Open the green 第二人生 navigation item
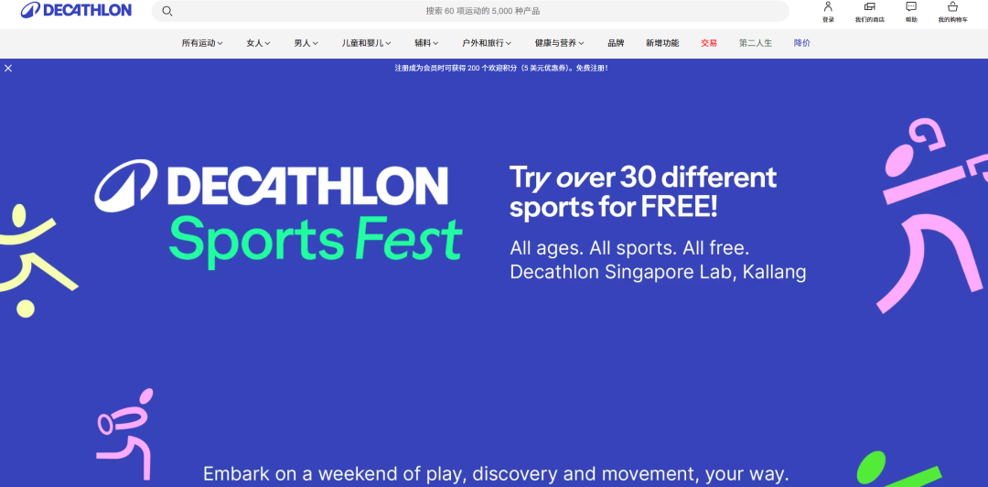This screenshot has height=487, width=988. [756, 43]
